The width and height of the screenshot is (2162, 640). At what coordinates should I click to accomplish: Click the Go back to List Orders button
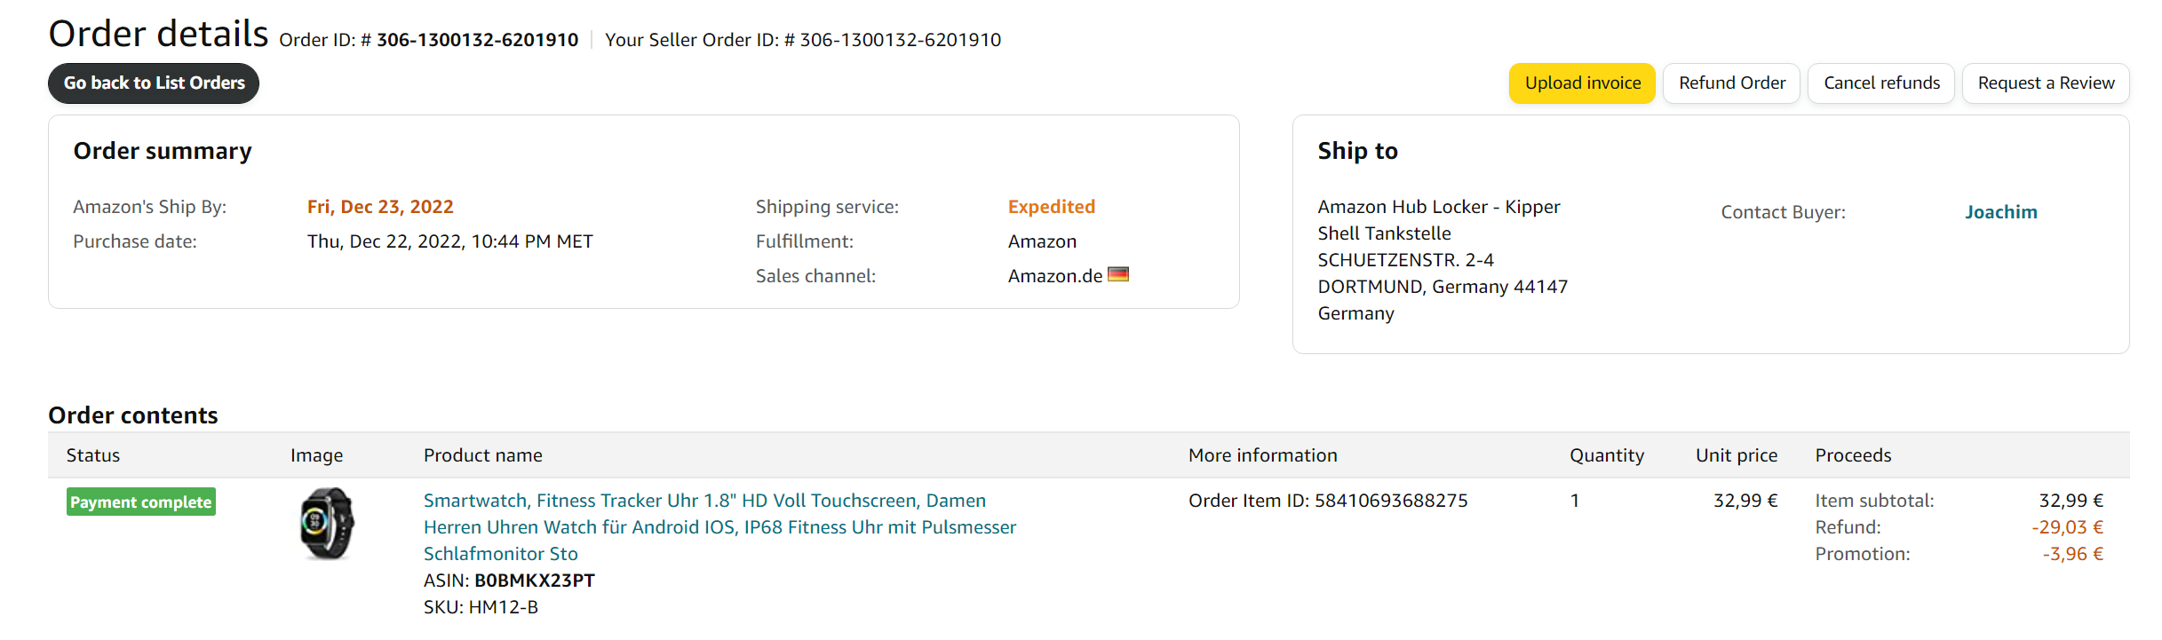pyautogui.click(x=154, y=83)
